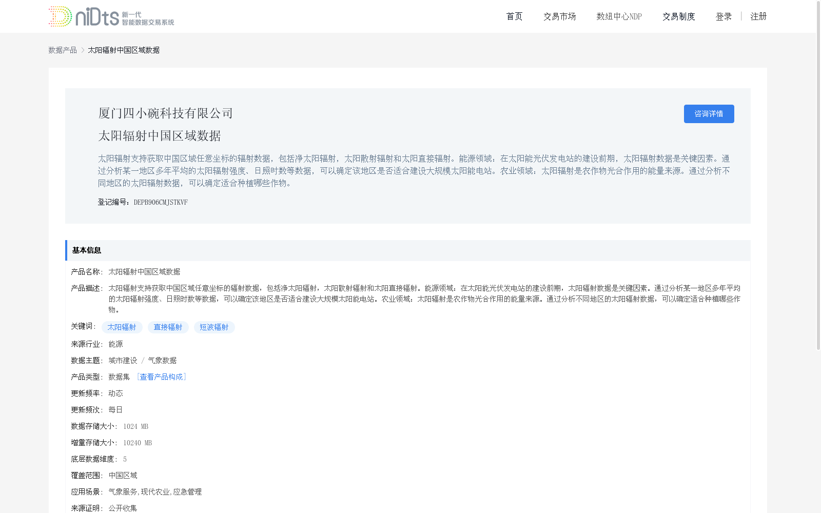This screenshot has width=821, height=513.
Task: Click the 咨询详情 button
Action: coord(709,114)
